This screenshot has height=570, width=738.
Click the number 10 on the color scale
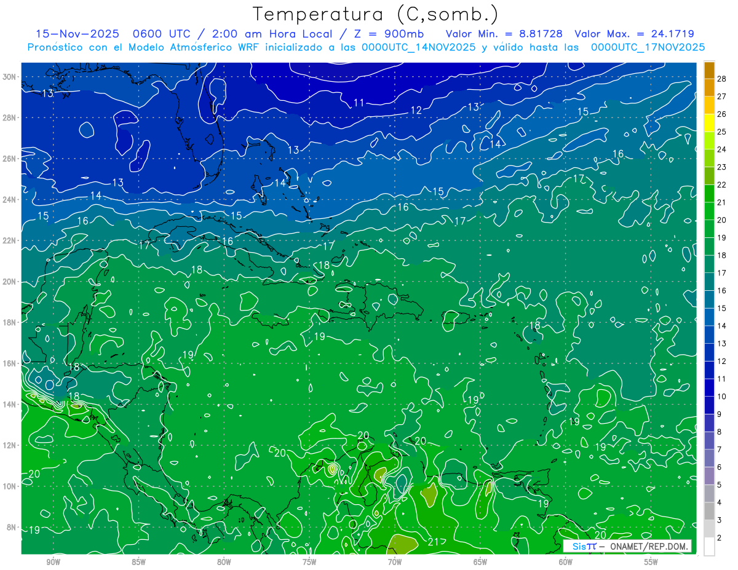722,397
